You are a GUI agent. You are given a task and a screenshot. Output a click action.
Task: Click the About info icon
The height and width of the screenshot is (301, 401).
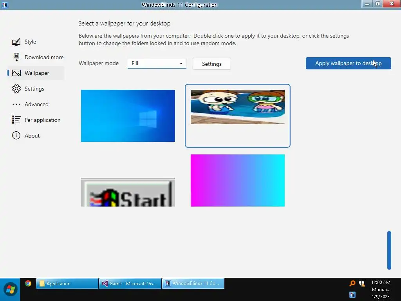click(16, 135)
